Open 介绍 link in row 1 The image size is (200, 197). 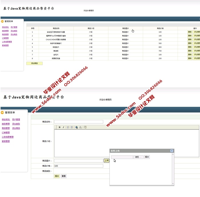91,32
